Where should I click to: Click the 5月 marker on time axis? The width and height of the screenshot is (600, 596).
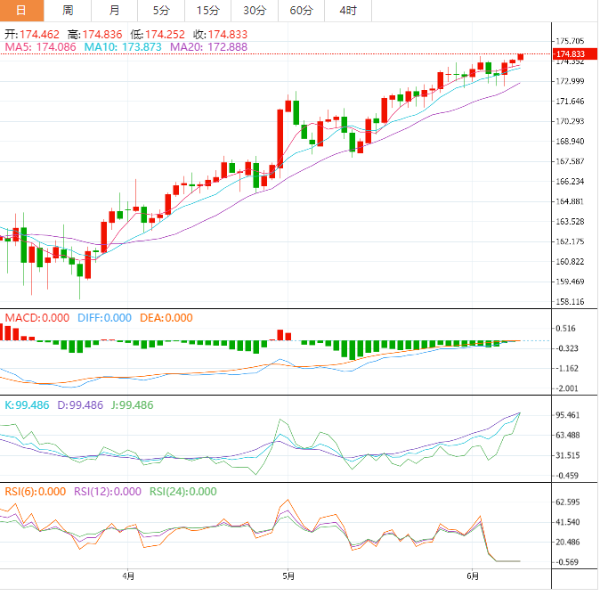coord(287,577)
